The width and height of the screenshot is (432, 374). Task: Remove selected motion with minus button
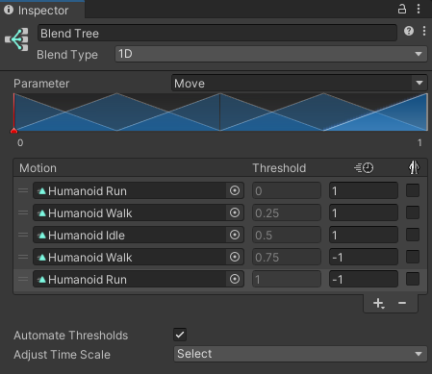[x=402, y=303]
